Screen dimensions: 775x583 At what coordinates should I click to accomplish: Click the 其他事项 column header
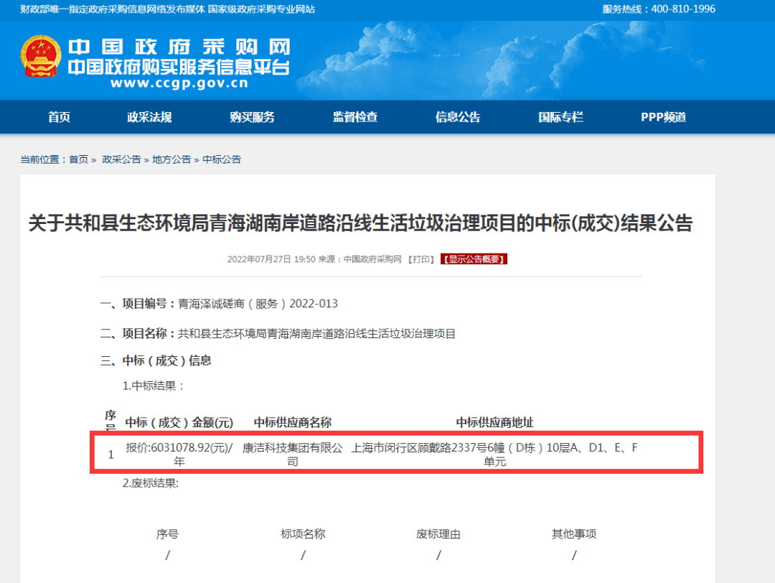(574, 534)
